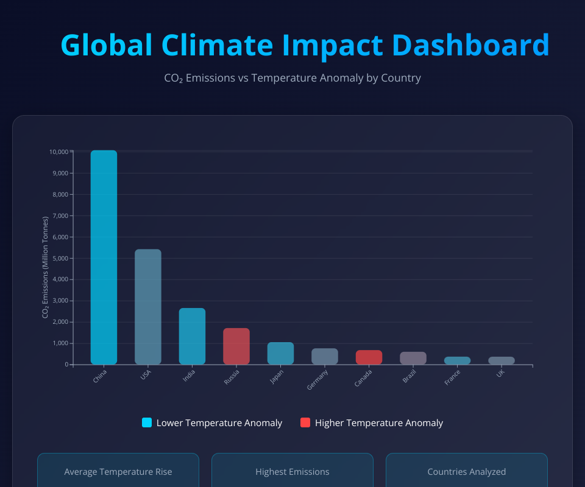Open the Average Temperature Rise card
Viewport: 585px width, 487px height.
tap(118, 471)
